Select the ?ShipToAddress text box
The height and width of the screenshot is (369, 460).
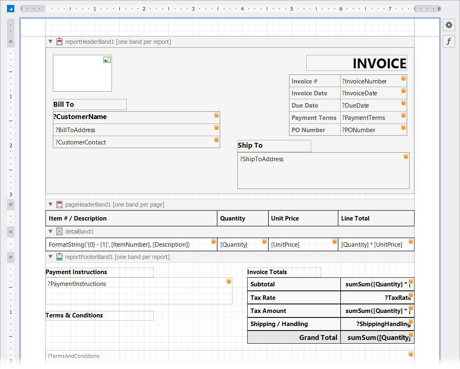coord(323,171)
